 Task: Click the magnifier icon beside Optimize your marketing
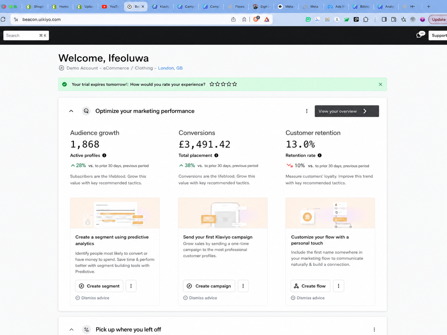coord(86,111)
